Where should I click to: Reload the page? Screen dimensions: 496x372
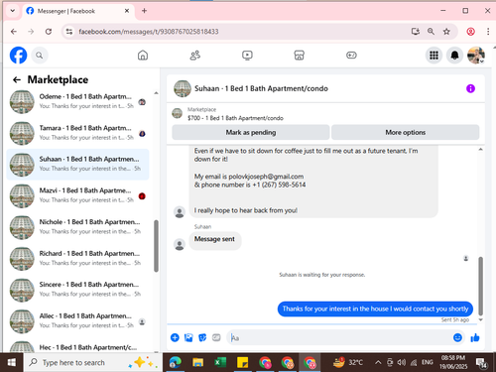49,32
